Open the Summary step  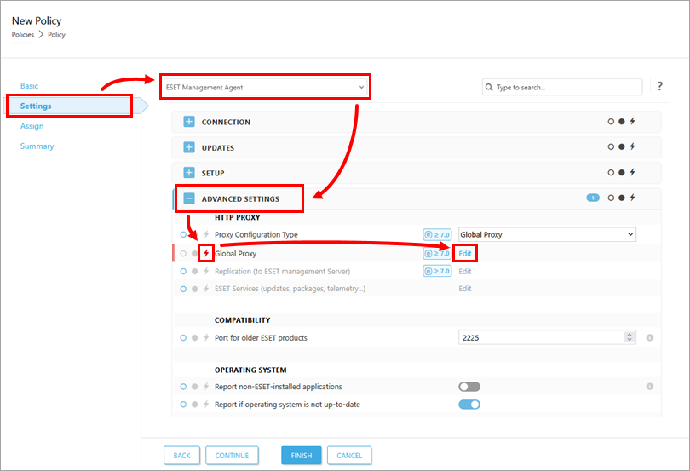pyautogui.click(x=37, y=146)
